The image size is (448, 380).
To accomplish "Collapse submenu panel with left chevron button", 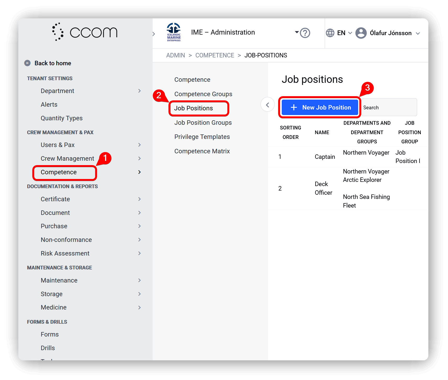I will point(267,105).
